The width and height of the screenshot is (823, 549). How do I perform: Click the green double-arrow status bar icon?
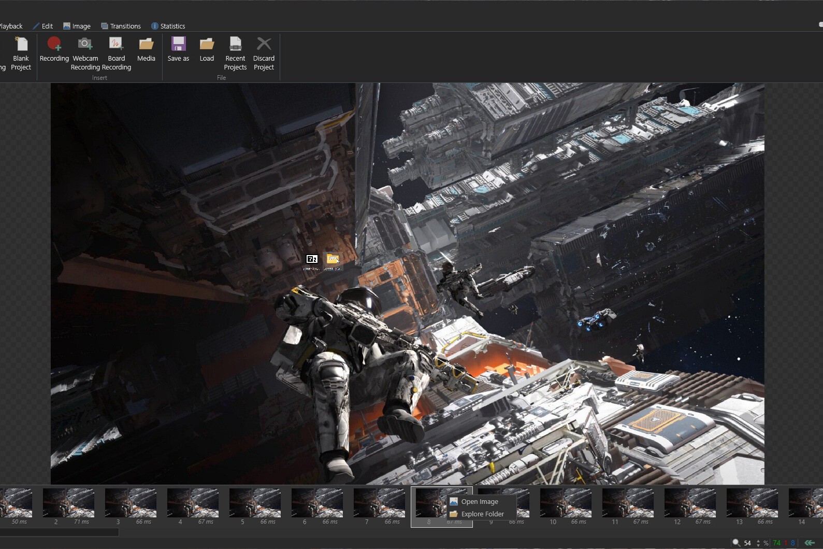(x=810, y=543)
